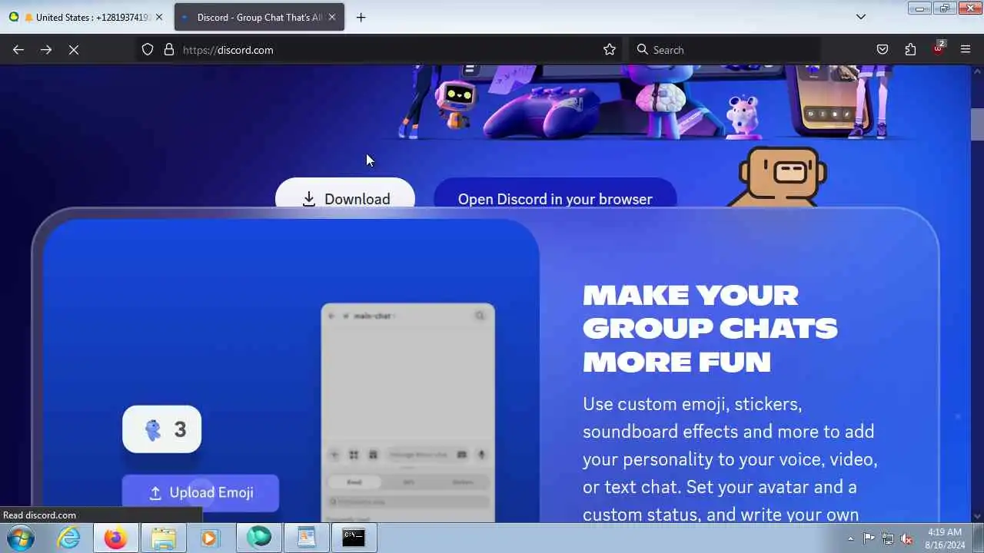Open Discord in your browser
Image resolution: width=984 pixels, height=553 pixels.
[555, 194]
